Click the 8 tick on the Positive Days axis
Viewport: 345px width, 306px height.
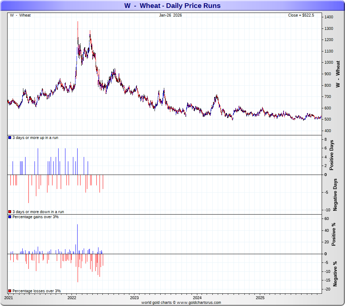pos(326,139)
